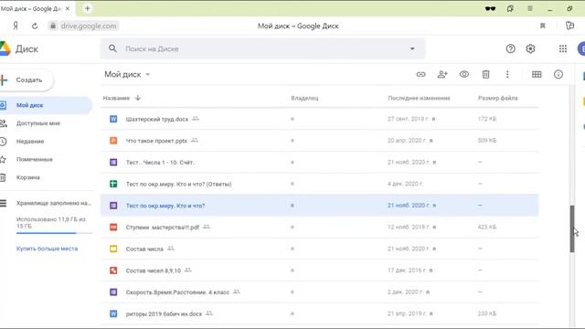Screen dimensions: 585x329
Task: Click Forms icon of Скорость.Время.Расстояние
Action: [113, 292]
